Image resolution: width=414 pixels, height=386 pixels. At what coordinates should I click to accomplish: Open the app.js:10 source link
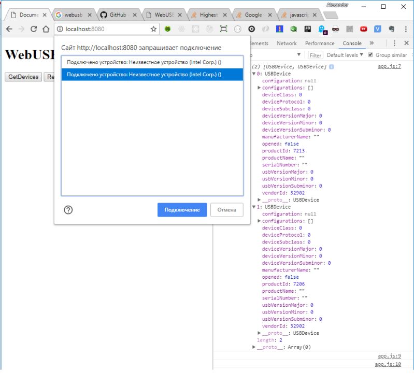[388, 364]
